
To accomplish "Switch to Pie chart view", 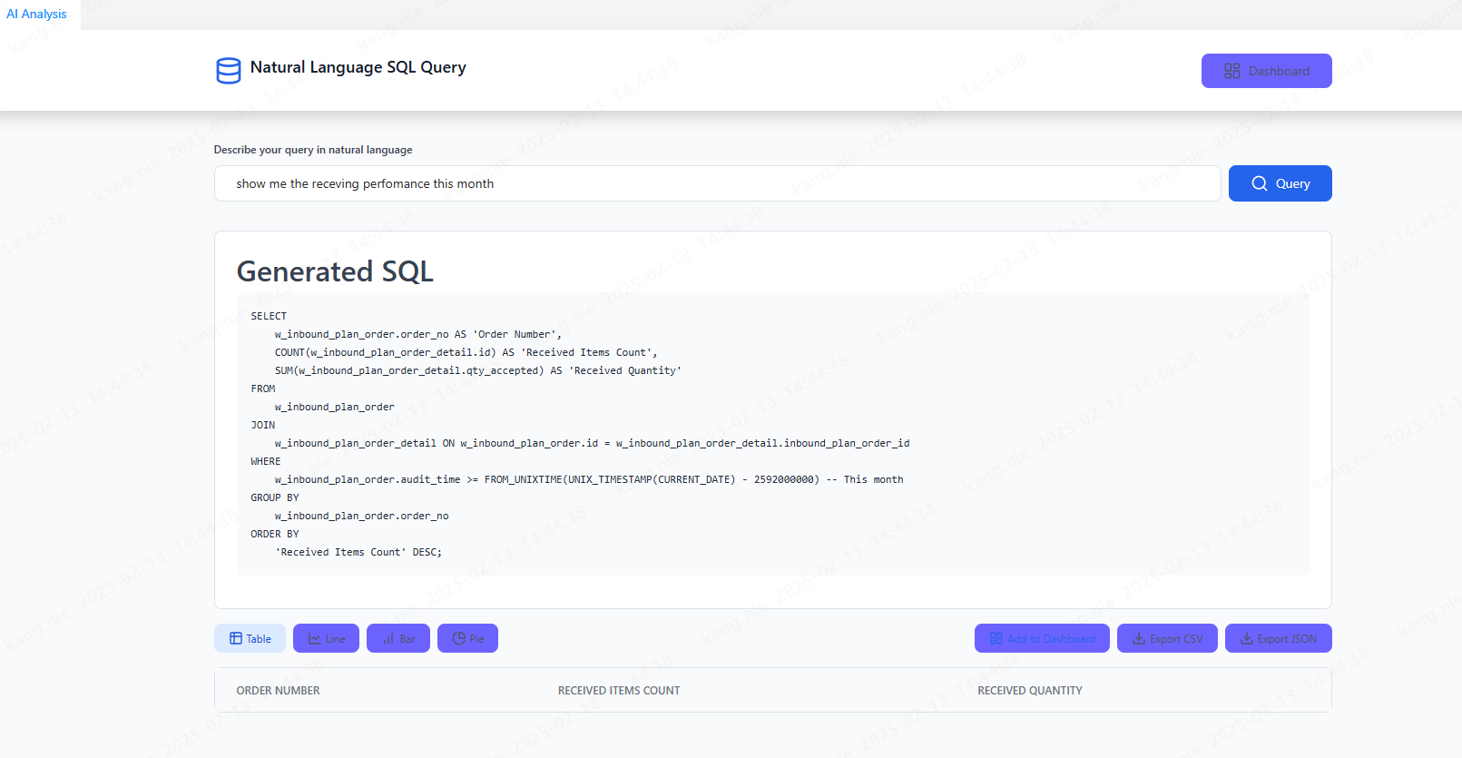I will [467, 638].
